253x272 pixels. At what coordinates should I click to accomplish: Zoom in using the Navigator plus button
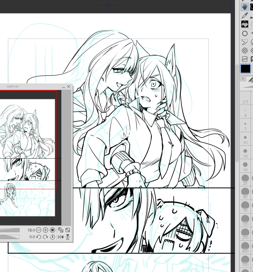[46, 230]
